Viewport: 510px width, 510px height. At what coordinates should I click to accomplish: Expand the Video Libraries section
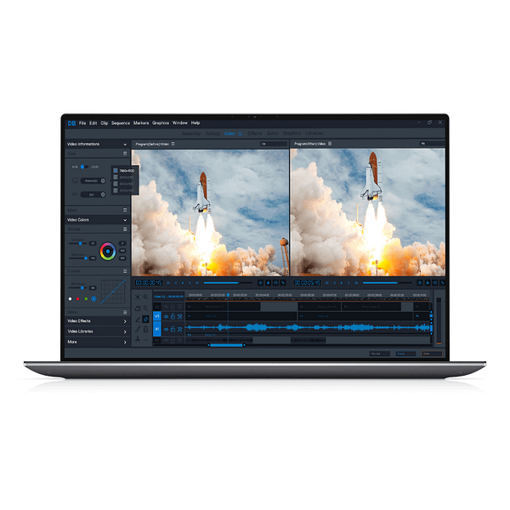click(x=125, y=331)
